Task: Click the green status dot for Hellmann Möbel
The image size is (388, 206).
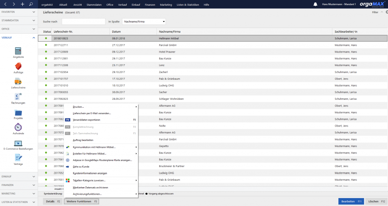Action: pos(46,38)
